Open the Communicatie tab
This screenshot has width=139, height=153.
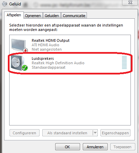(74, 16)
